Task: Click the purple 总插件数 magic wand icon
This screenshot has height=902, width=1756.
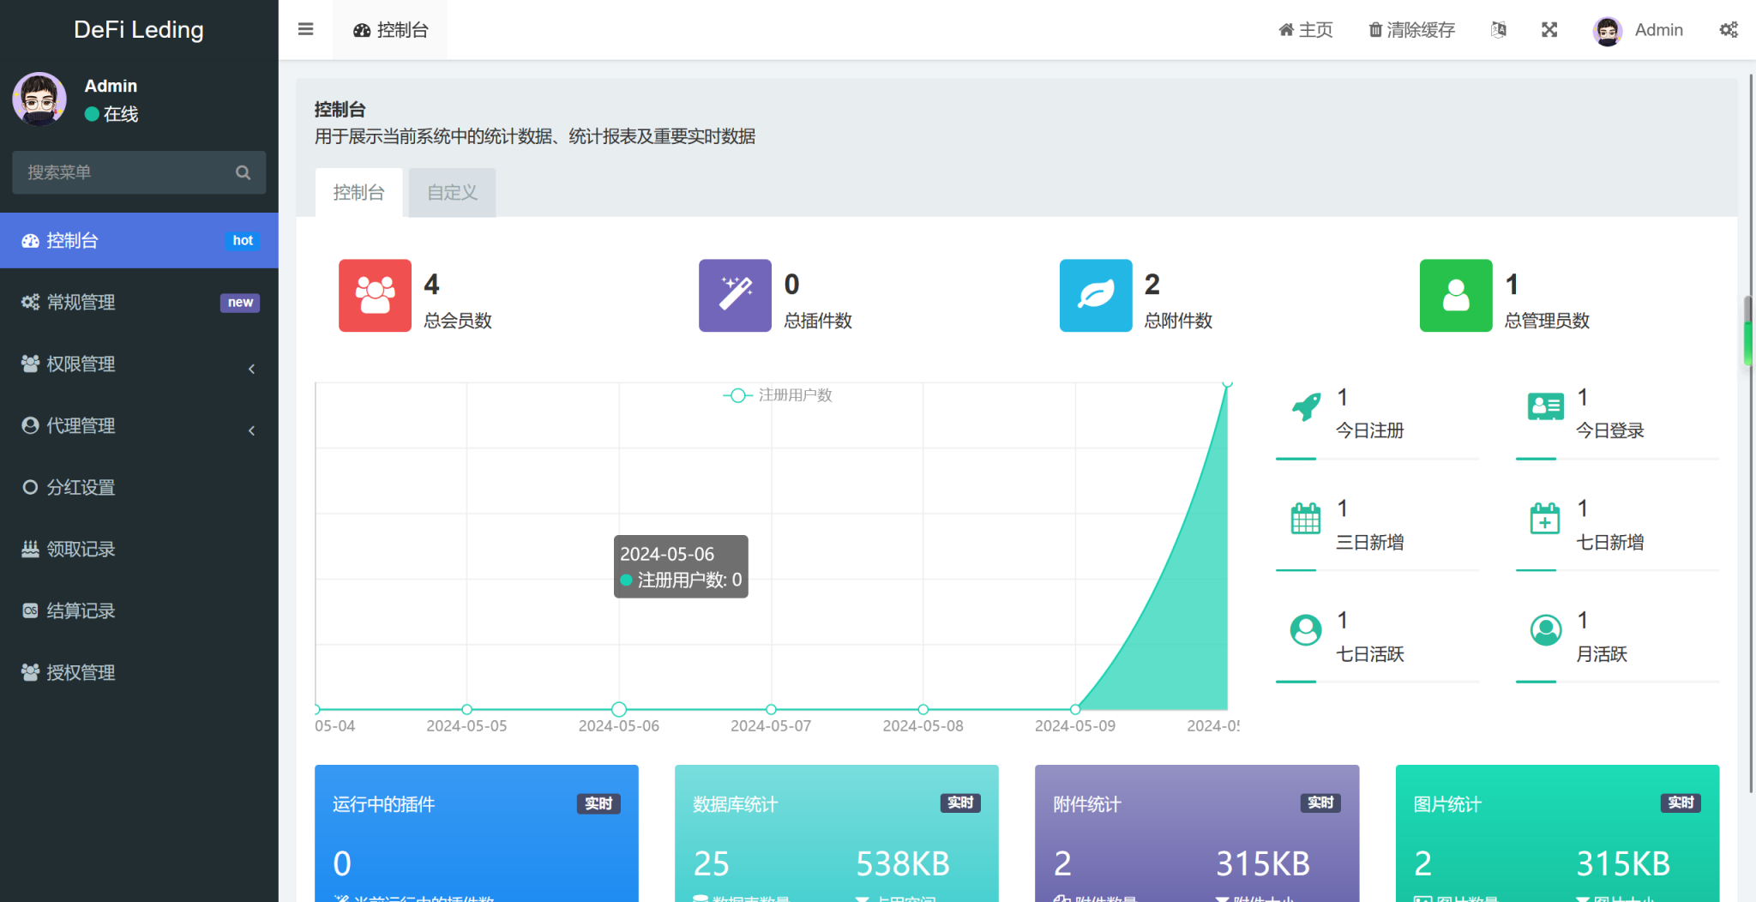Action: (735, 295)
